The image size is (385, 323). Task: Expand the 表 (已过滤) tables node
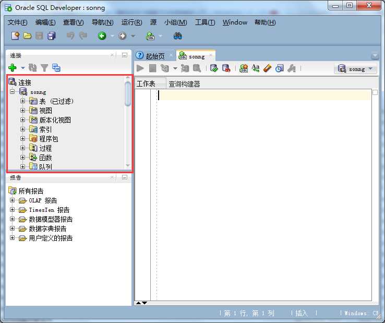pos(22,101)
